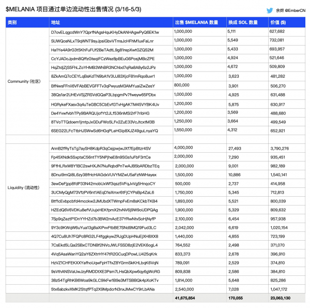The height and width of the screenshot is (308, 310).
Task: Select address starting with 3ewDeFjpp8fdP
Action: (x=103, y=184)
